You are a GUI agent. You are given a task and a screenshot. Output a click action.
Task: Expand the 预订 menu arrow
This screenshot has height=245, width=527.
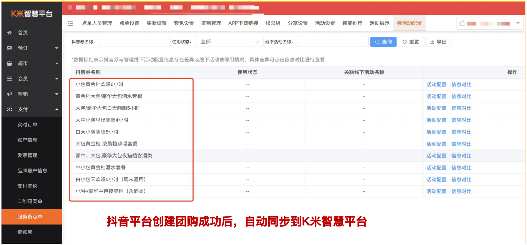57,48
